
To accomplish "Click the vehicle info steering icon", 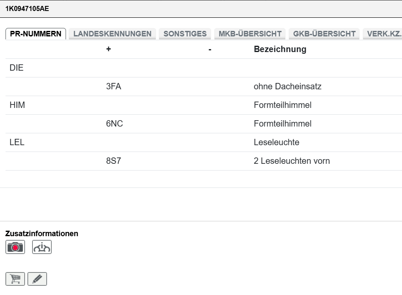I will pyautogui.click(x=42, y=247).
